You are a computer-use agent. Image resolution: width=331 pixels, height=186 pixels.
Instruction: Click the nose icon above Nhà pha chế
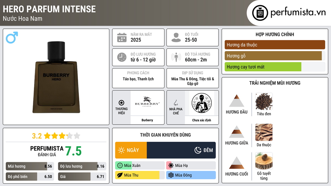[x=176, y=103]
